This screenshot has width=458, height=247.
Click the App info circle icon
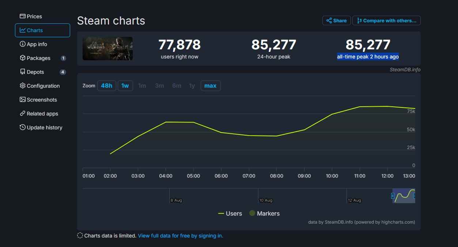pos(23,44)
